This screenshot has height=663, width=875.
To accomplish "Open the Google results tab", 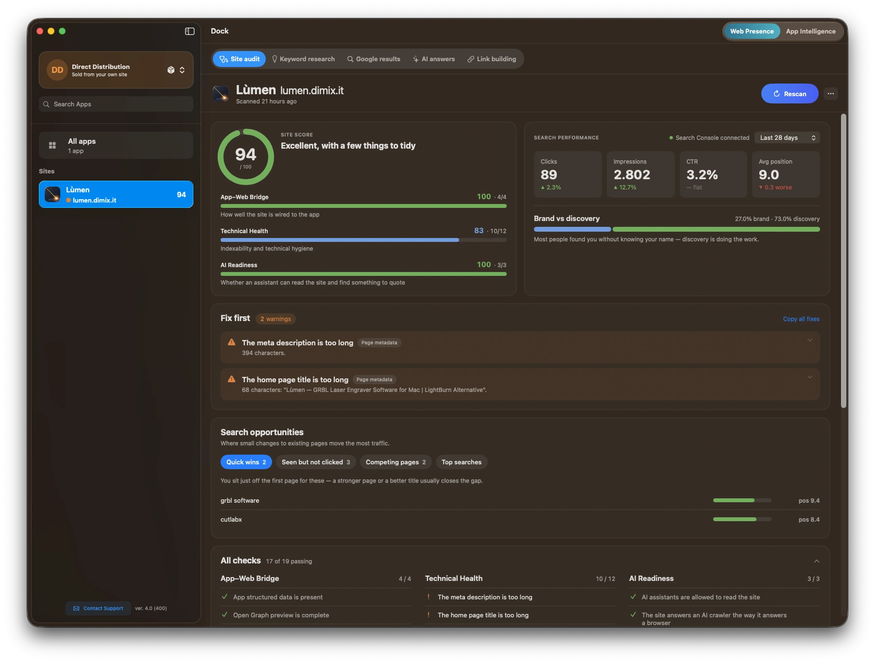I will click(x=374, y=59).
